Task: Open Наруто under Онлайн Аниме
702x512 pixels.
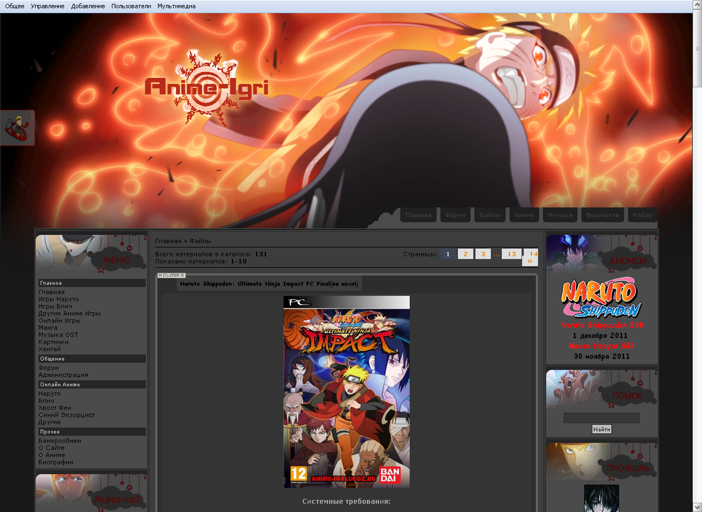Action: coord(49,393)
